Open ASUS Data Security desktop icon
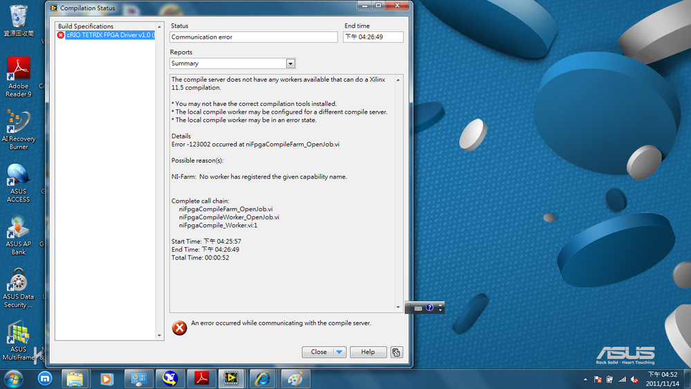The width and height of the screenshot is (691, 389). click(19, 288)
